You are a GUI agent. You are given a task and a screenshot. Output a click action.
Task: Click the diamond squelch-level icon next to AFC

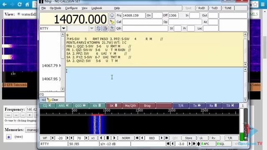point(199,144)
